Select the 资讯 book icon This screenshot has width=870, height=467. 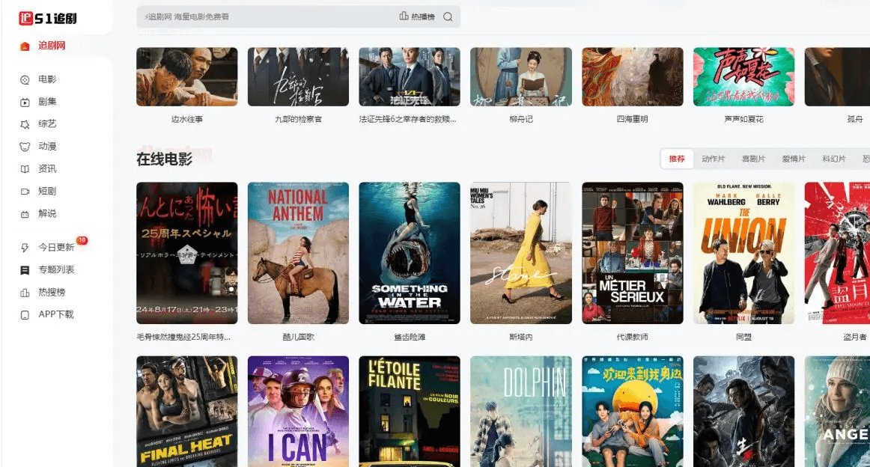25,169
